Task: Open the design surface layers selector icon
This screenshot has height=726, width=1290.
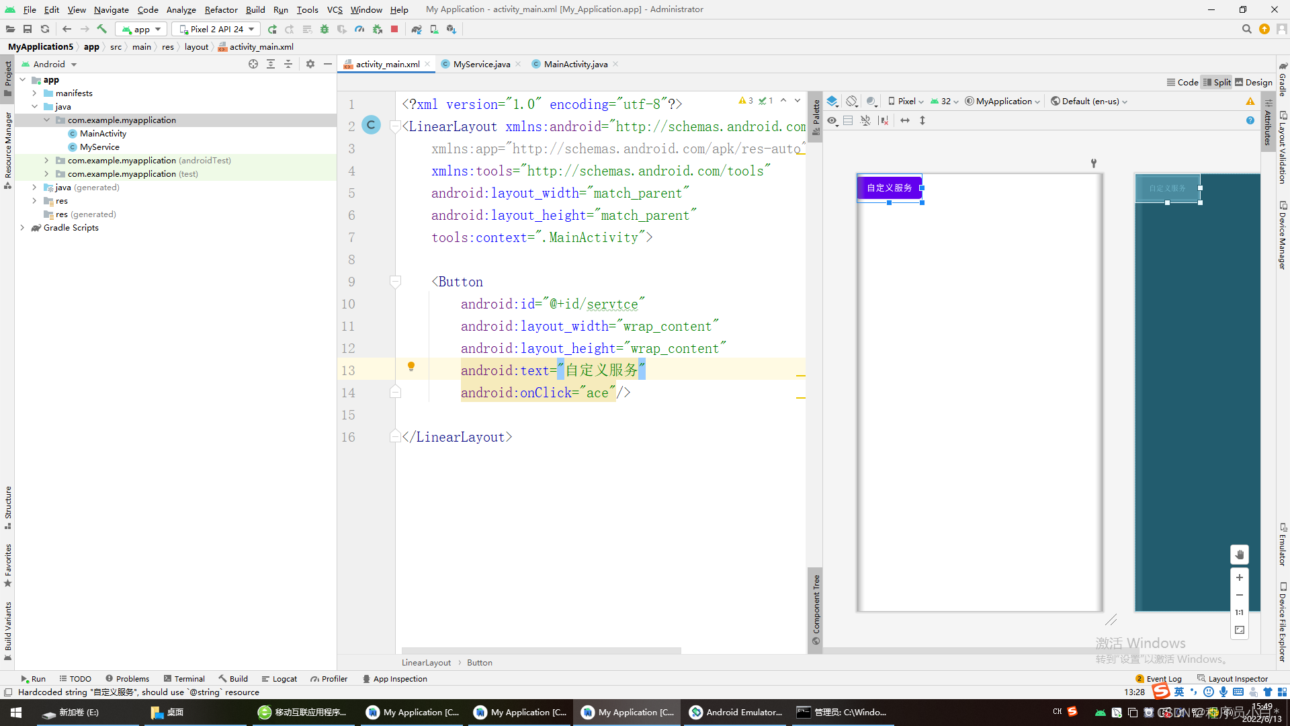Action: [x=832, y=102]
